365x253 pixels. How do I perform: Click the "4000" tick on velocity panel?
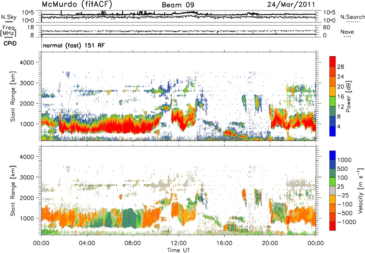(x=27, y=157)
